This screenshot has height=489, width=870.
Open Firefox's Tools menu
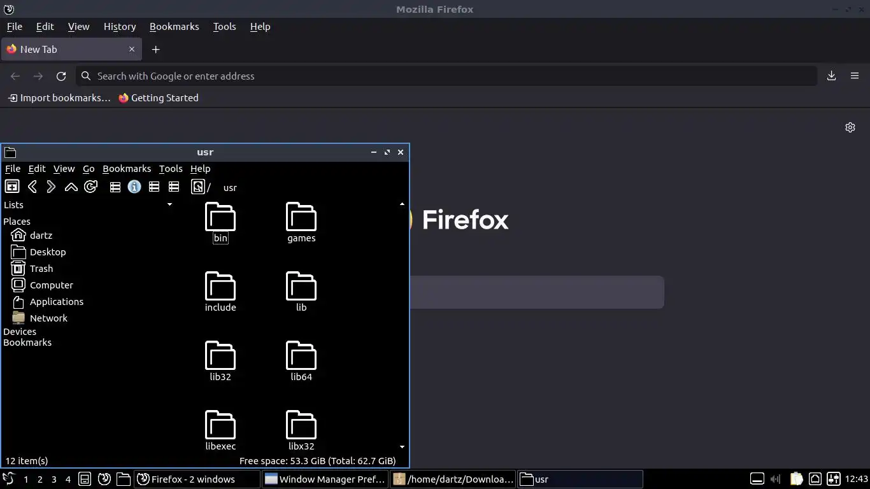[x=224, y=27]
